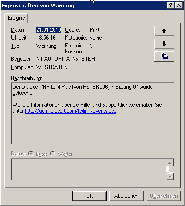Open context help question mark button
The width and height of the screenshot is (185, 206).
pyautogui.click(x=171, y=6)
